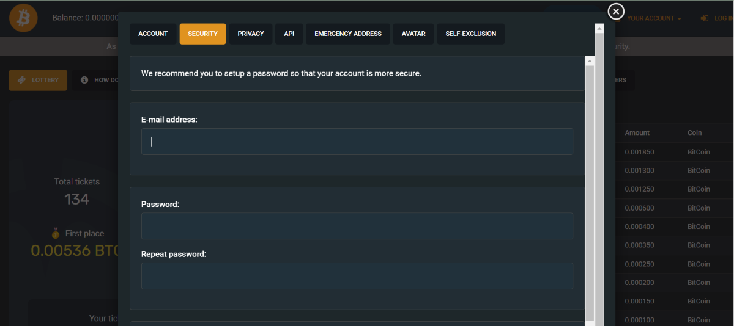734x326 pixels.
Task: Close the settings dialog with X icon
Action: (x=616, y=11)
